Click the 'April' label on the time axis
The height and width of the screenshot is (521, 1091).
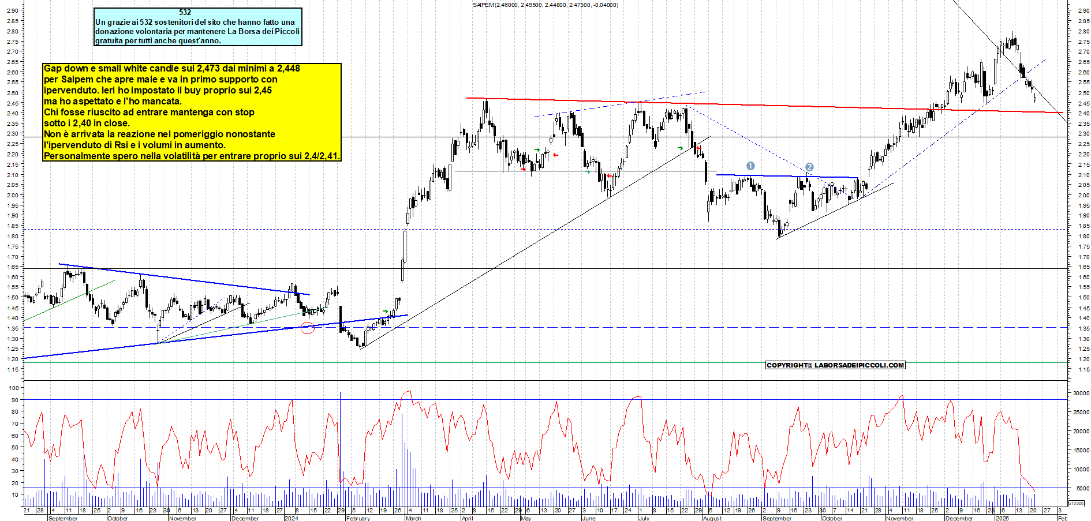coord(467,518)
